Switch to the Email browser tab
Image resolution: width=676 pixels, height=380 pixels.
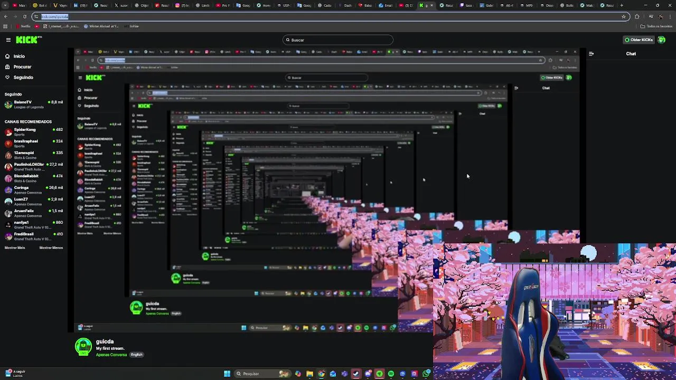point(386,5)
